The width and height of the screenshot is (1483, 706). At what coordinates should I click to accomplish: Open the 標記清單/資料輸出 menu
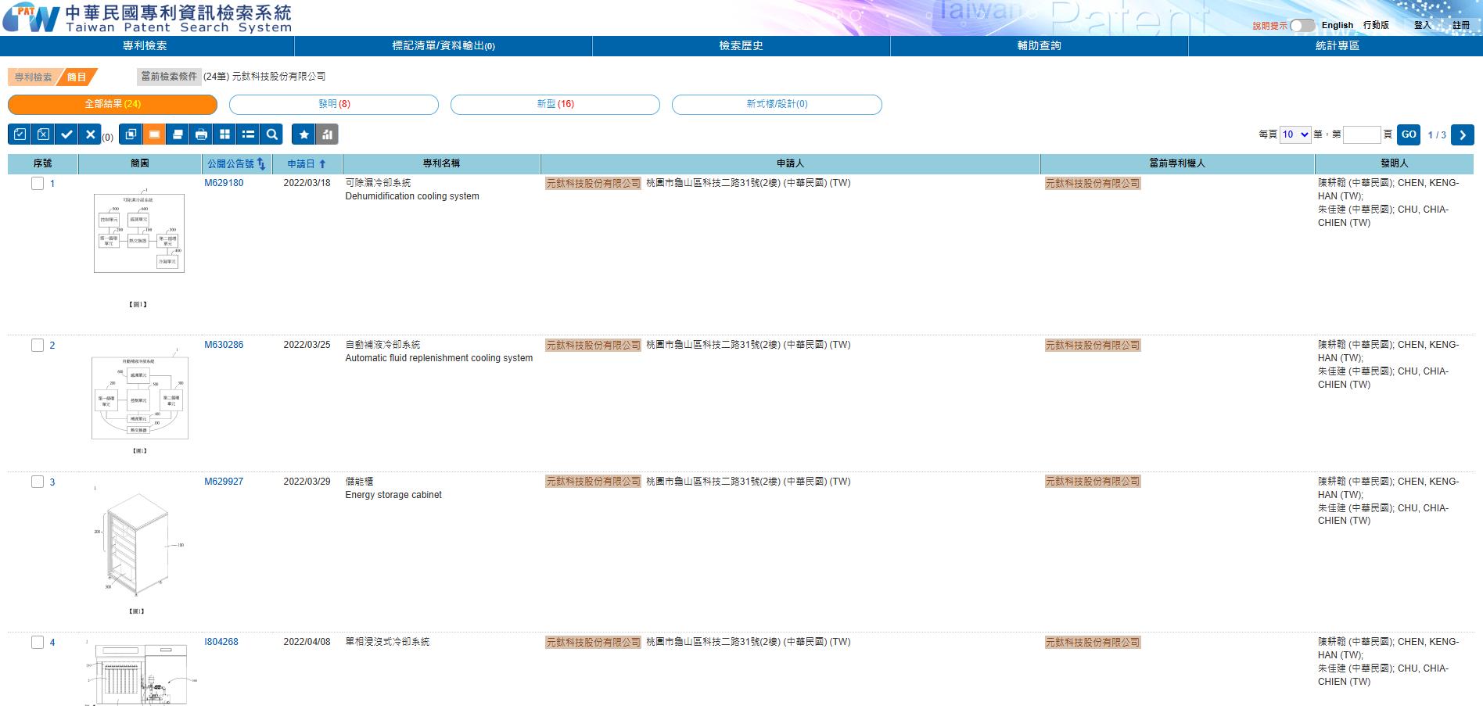coord(443,45)
